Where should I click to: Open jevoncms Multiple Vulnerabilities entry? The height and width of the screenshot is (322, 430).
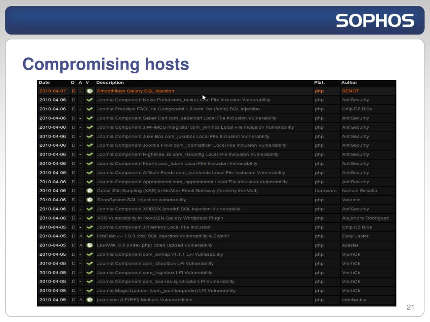144,300
